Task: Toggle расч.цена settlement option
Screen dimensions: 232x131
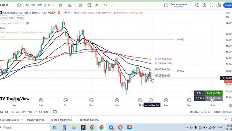Action: pyautogui.click(x=227, y=112)
